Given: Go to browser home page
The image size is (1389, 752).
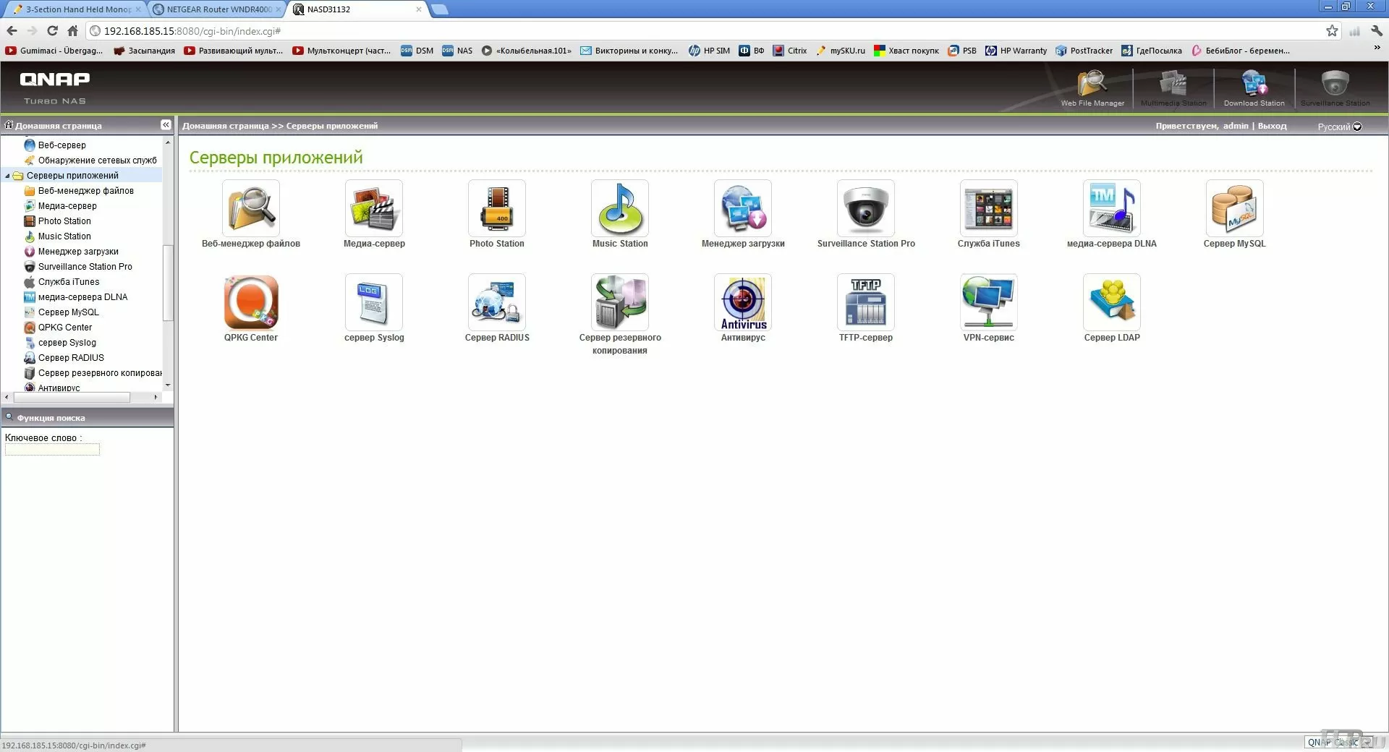Looking at the screenshot, I should click(x=72, y=30).
